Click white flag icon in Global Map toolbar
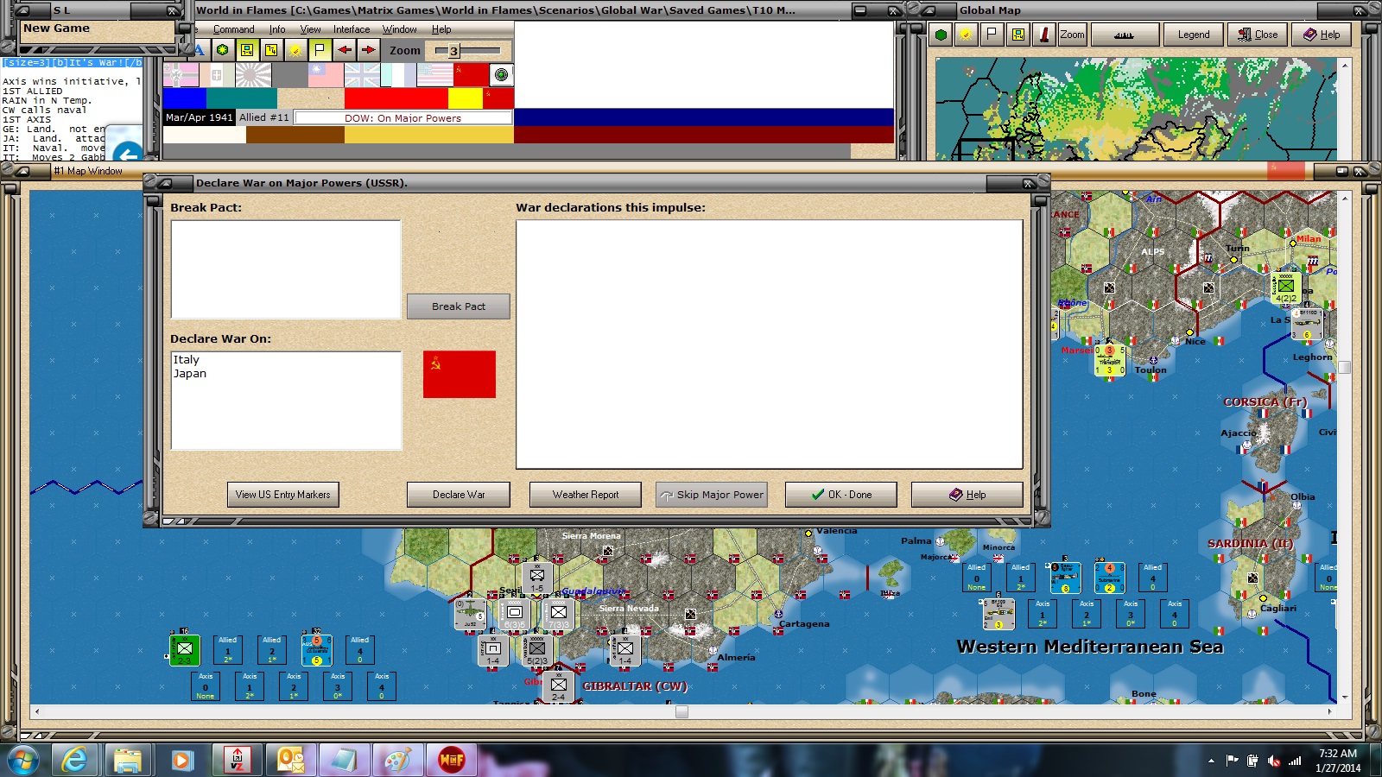This screenshot has width=1382, height=777. click(x=992, y=35)
